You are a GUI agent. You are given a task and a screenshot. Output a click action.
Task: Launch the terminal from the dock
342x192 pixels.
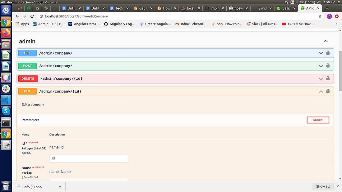click(6, 122)
